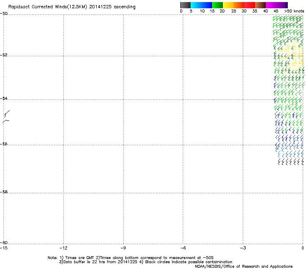Click the '25' label on the knots scale
306x269 pixels.
pyautogui.click(x=234, y=11)
